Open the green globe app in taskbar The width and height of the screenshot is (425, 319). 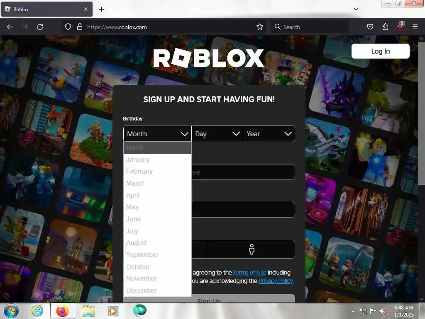(x=140, y=310)
